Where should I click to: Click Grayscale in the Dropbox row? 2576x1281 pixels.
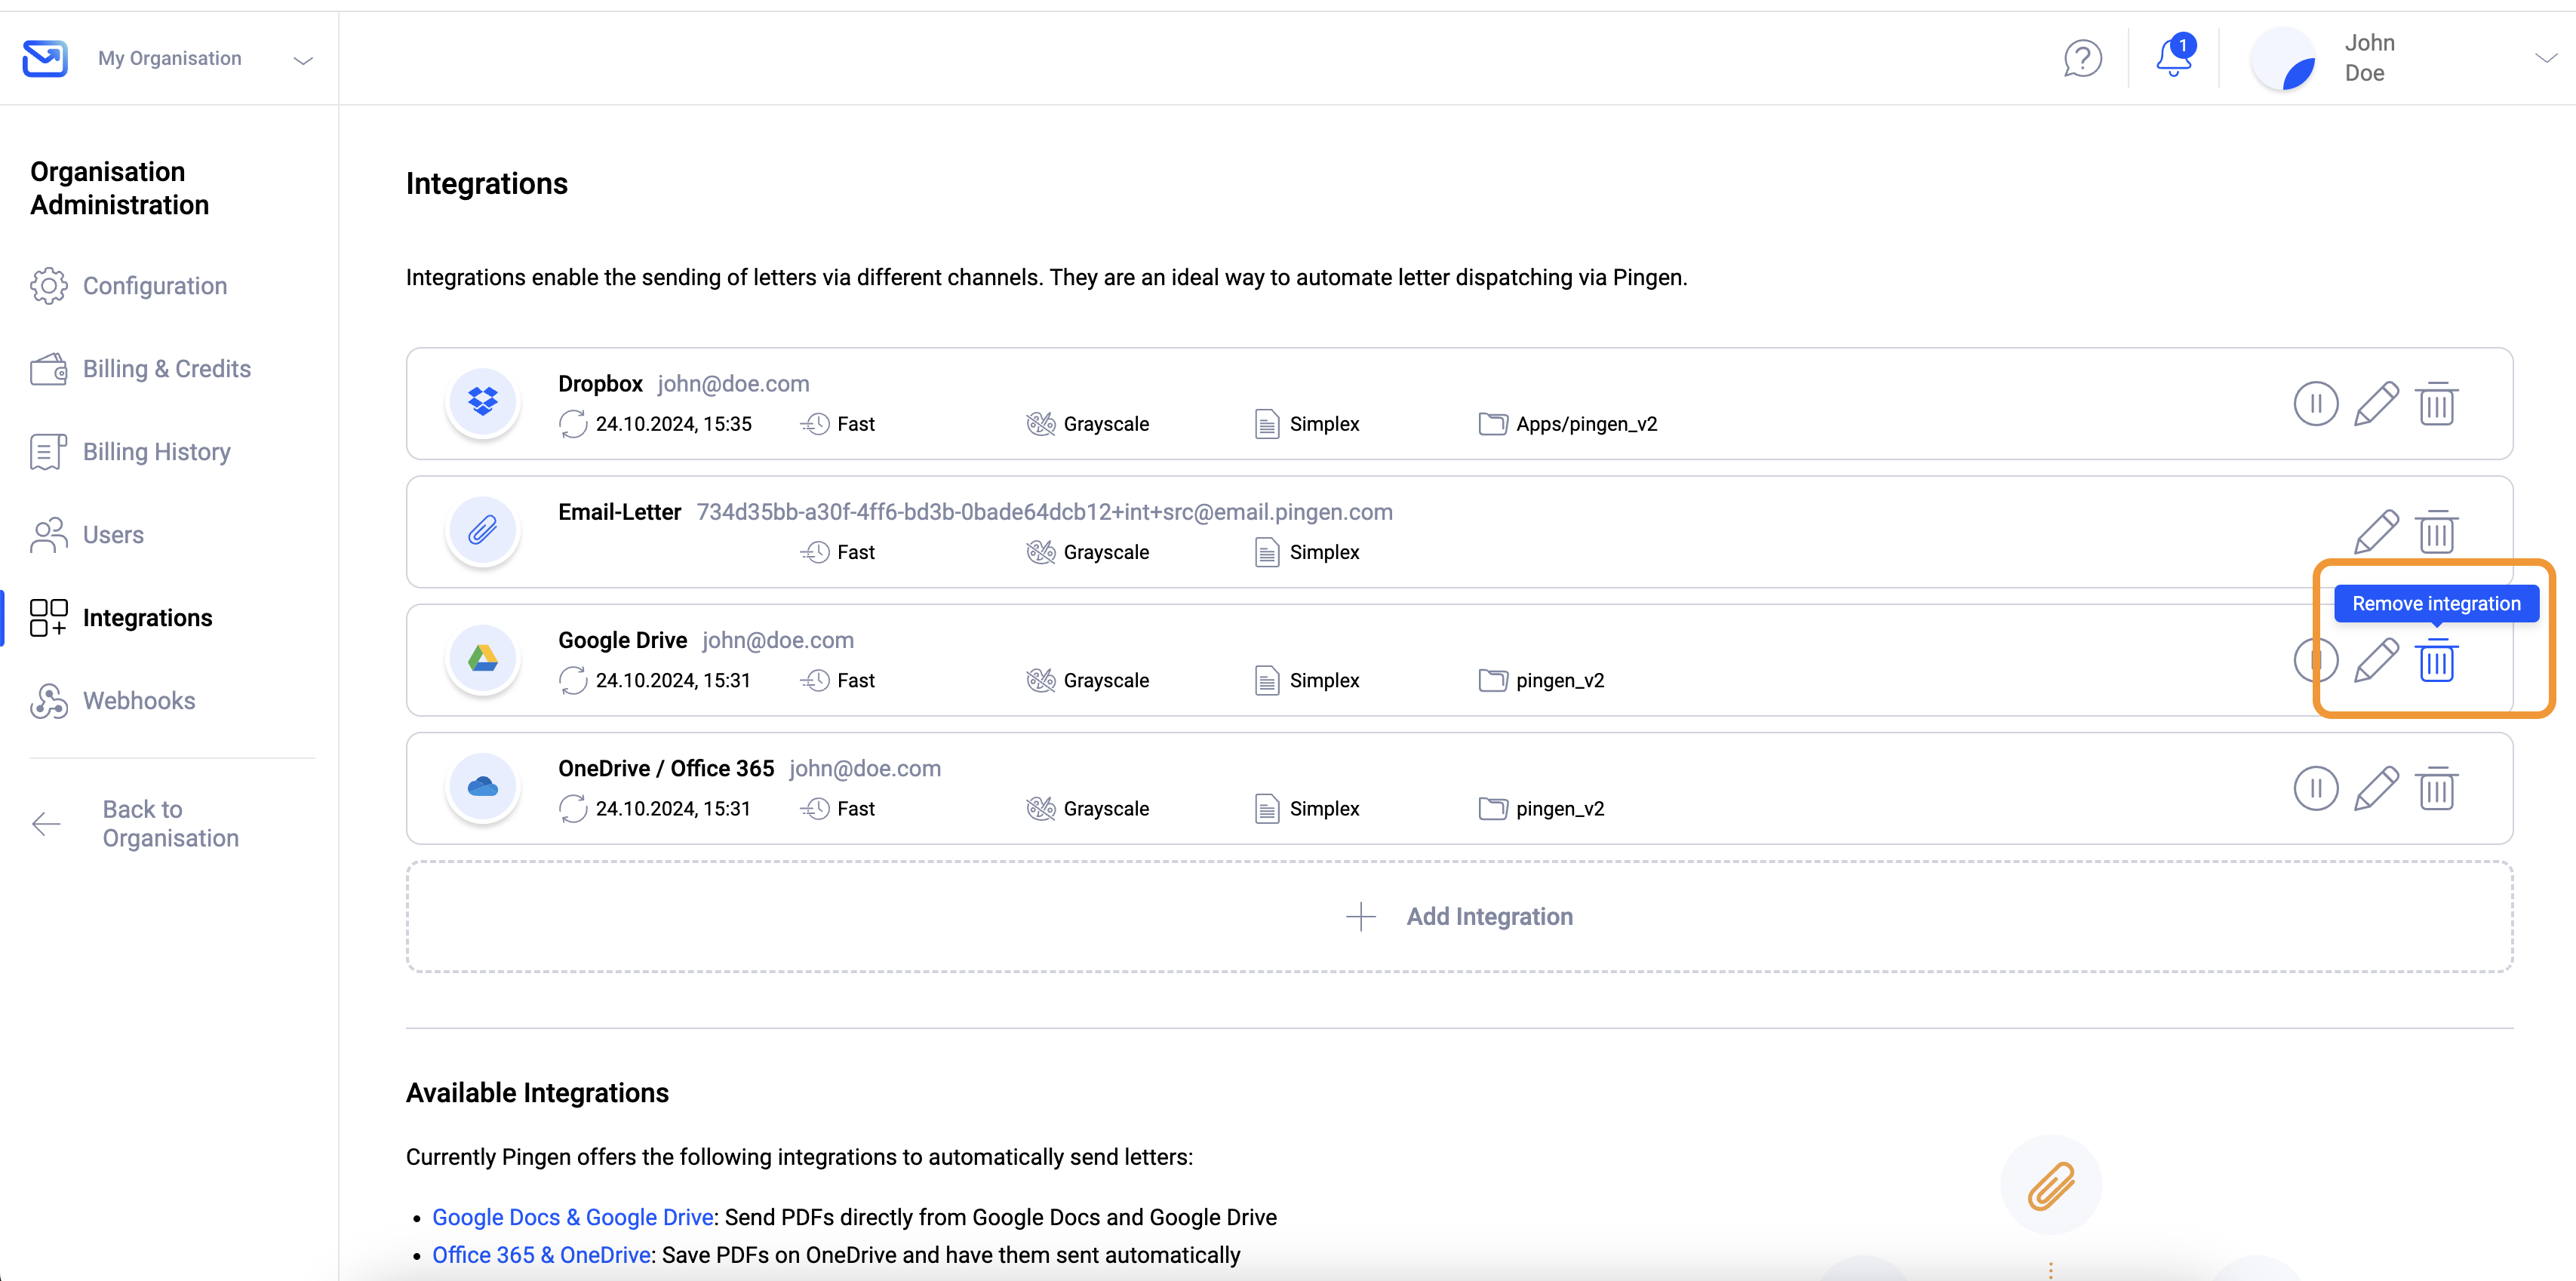(1088, 424)
